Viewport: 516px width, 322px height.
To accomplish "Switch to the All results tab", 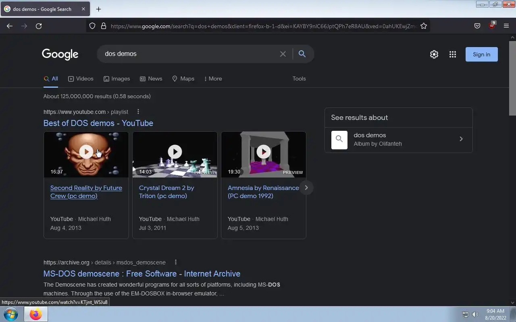I will click(51, 79).
